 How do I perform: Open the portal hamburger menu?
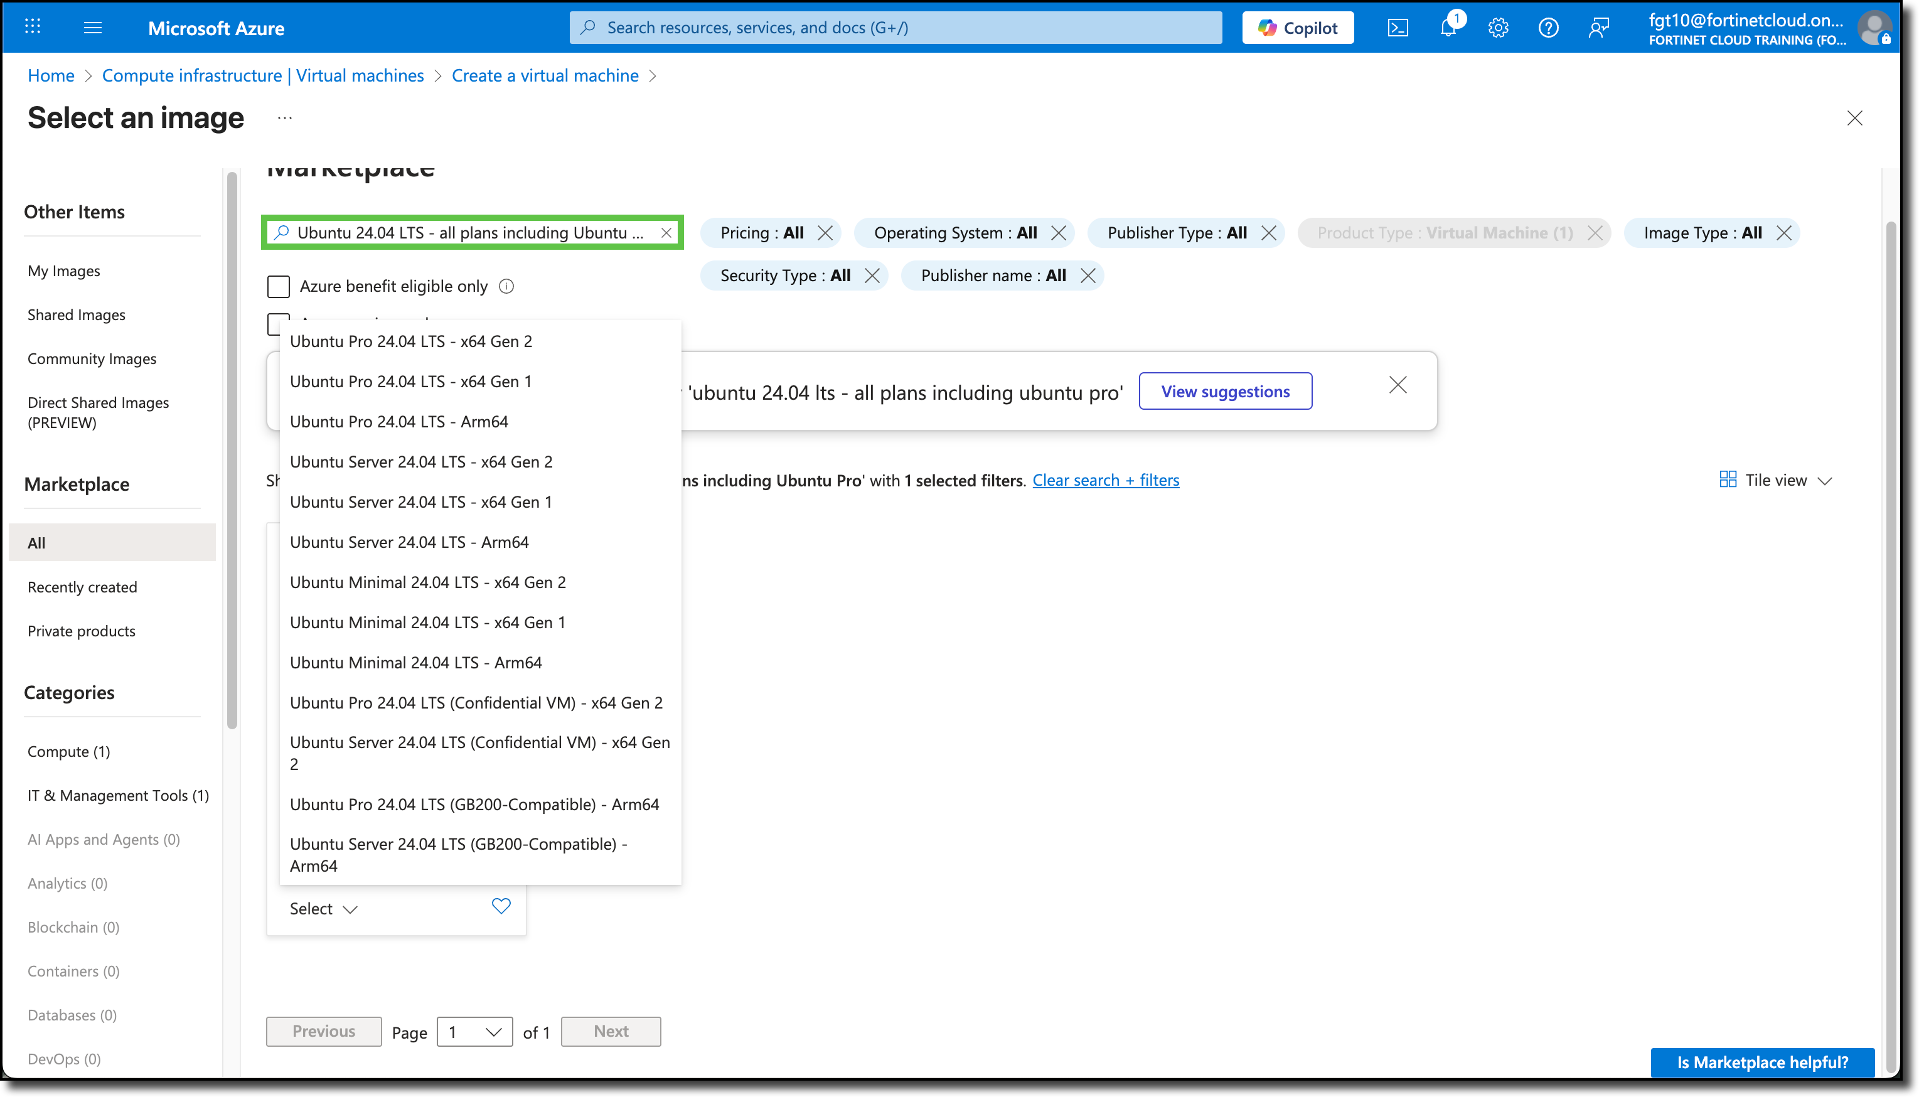[x=93, y=27]
